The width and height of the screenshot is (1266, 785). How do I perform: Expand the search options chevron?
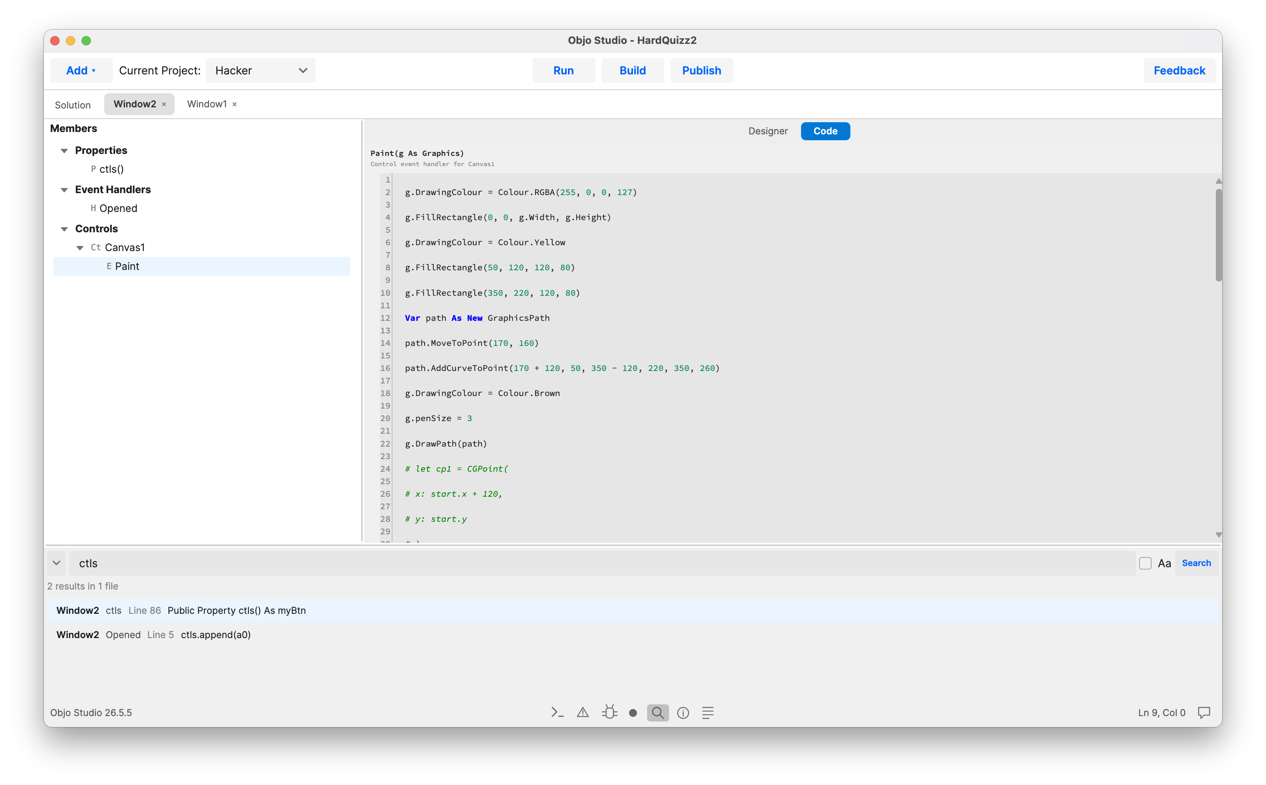coord(56,563)
